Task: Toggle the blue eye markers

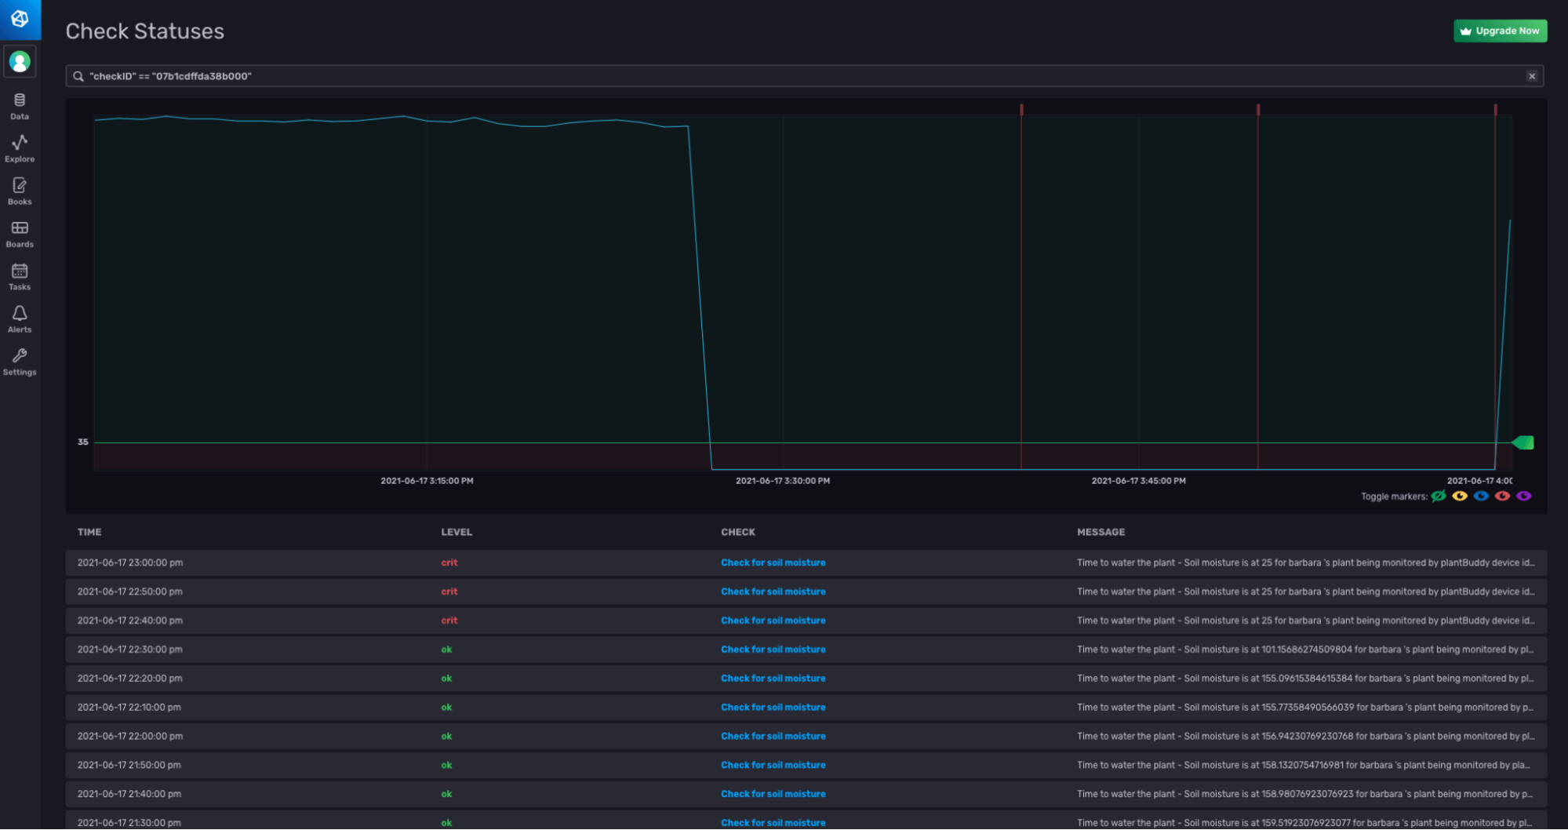Action: point(1481,496)
